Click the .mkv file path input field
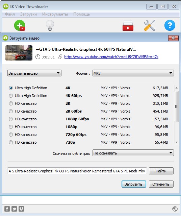 click(77, 171)
